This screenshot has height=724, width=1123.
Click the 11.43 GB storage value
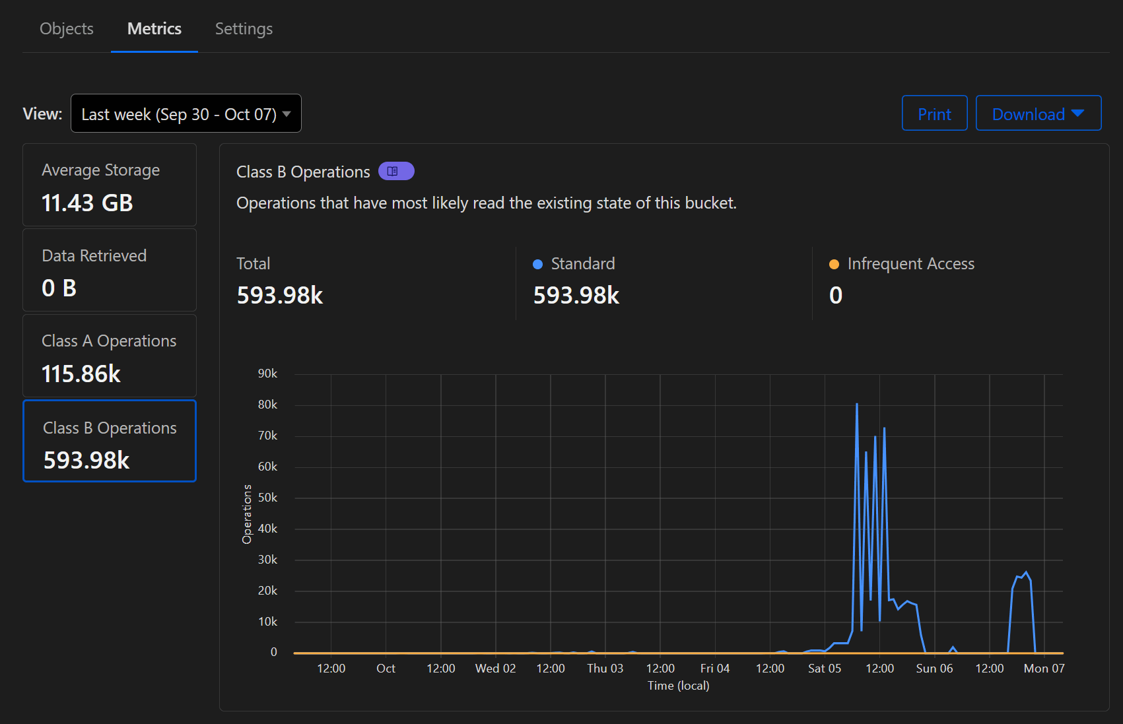tap(87, 203)
